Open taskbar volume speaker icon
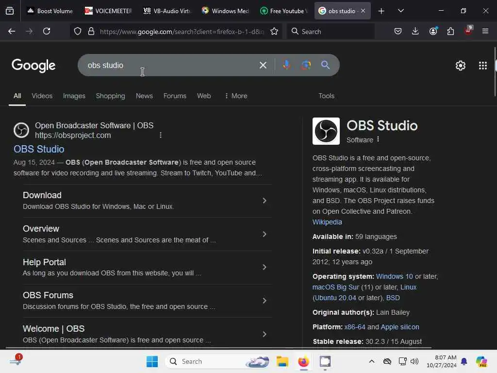The height and width of the screenshot is (373, 497). pos(414,361)
